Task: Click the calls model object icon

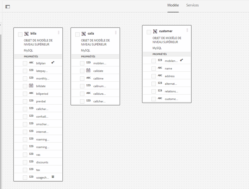Action: (x=84, y=34)
